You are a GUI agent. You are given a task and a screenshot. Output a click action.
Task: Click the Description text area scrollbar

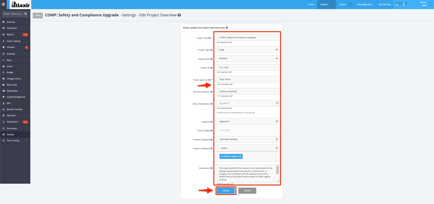click(277, 170)
